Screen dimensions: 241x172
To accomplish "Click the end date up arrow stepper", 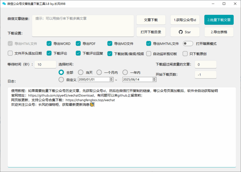I will 154,78.
